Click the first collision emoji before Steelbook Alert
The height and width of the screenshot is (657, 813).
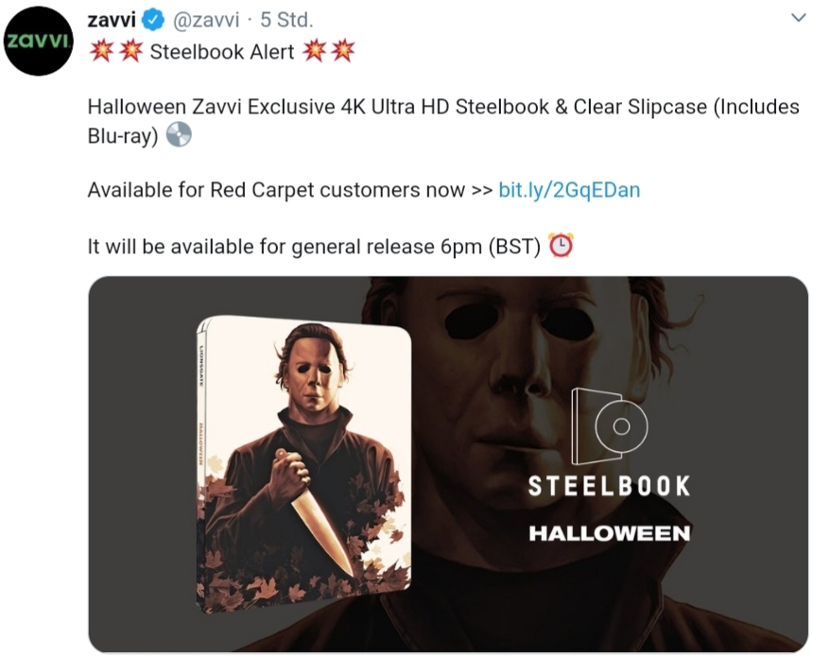(102, 51)
